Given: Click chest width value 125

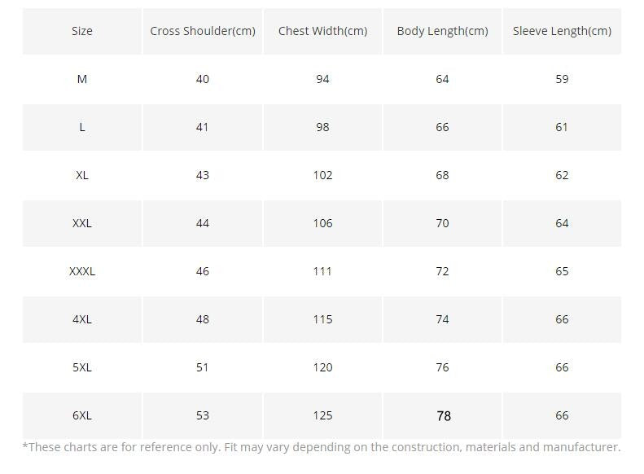Looking at the screenshot, I should [x=322, y=415].
